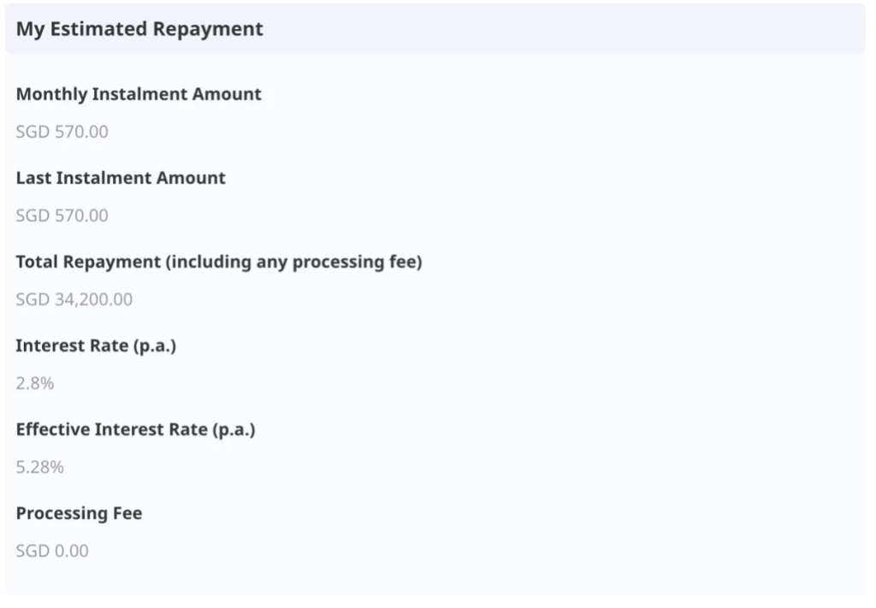Viewport: 876px width, 608px height.
Task: Click the words Total Repayment
Action: (x=89, y=262)
